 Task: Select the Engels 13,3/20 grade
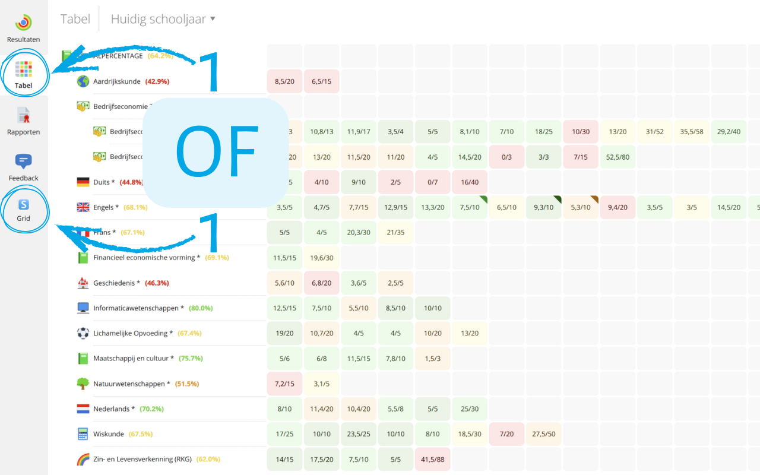pyautogui.click(x=432, y=207)
